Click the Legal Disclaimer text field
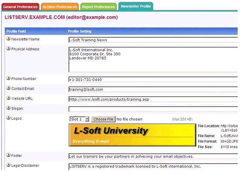The image size is (240, 172). 153,167
